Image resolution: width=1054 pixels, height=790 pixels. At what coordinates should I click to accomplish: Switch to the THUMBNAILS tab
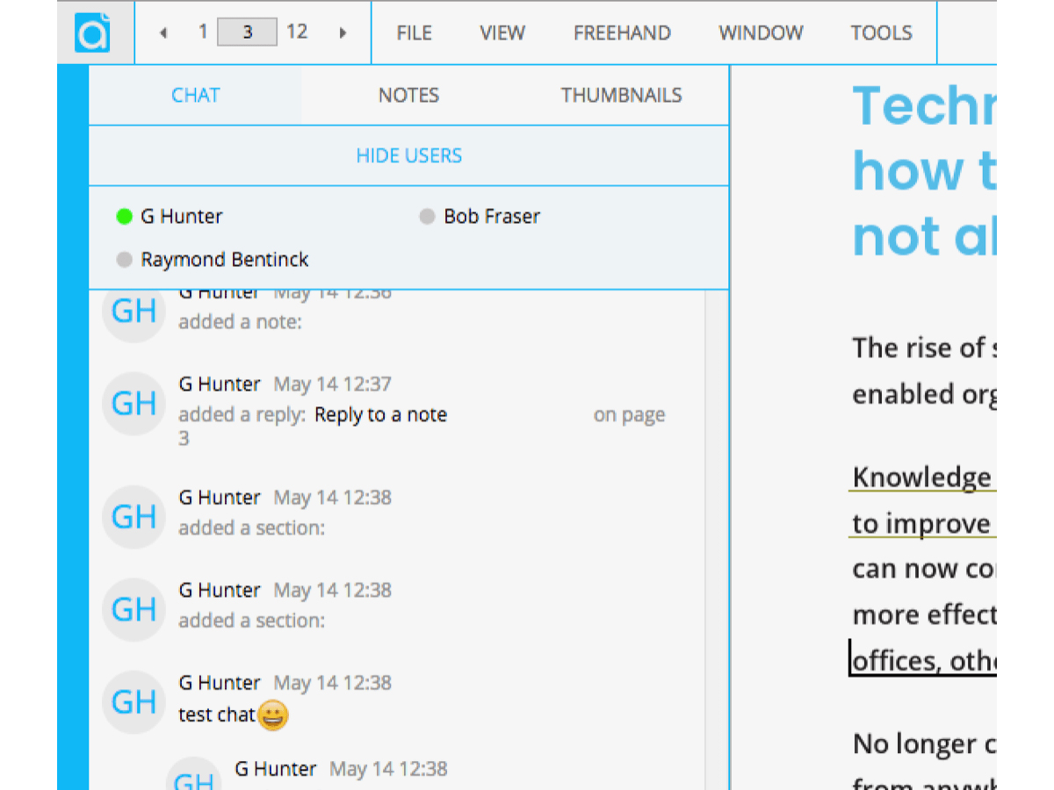pos(621,96)
